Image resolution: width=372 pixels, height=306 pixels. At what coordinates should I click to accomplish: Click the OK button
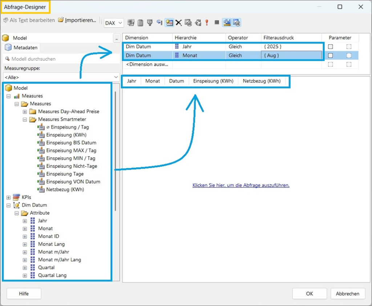tap(309, 294)
